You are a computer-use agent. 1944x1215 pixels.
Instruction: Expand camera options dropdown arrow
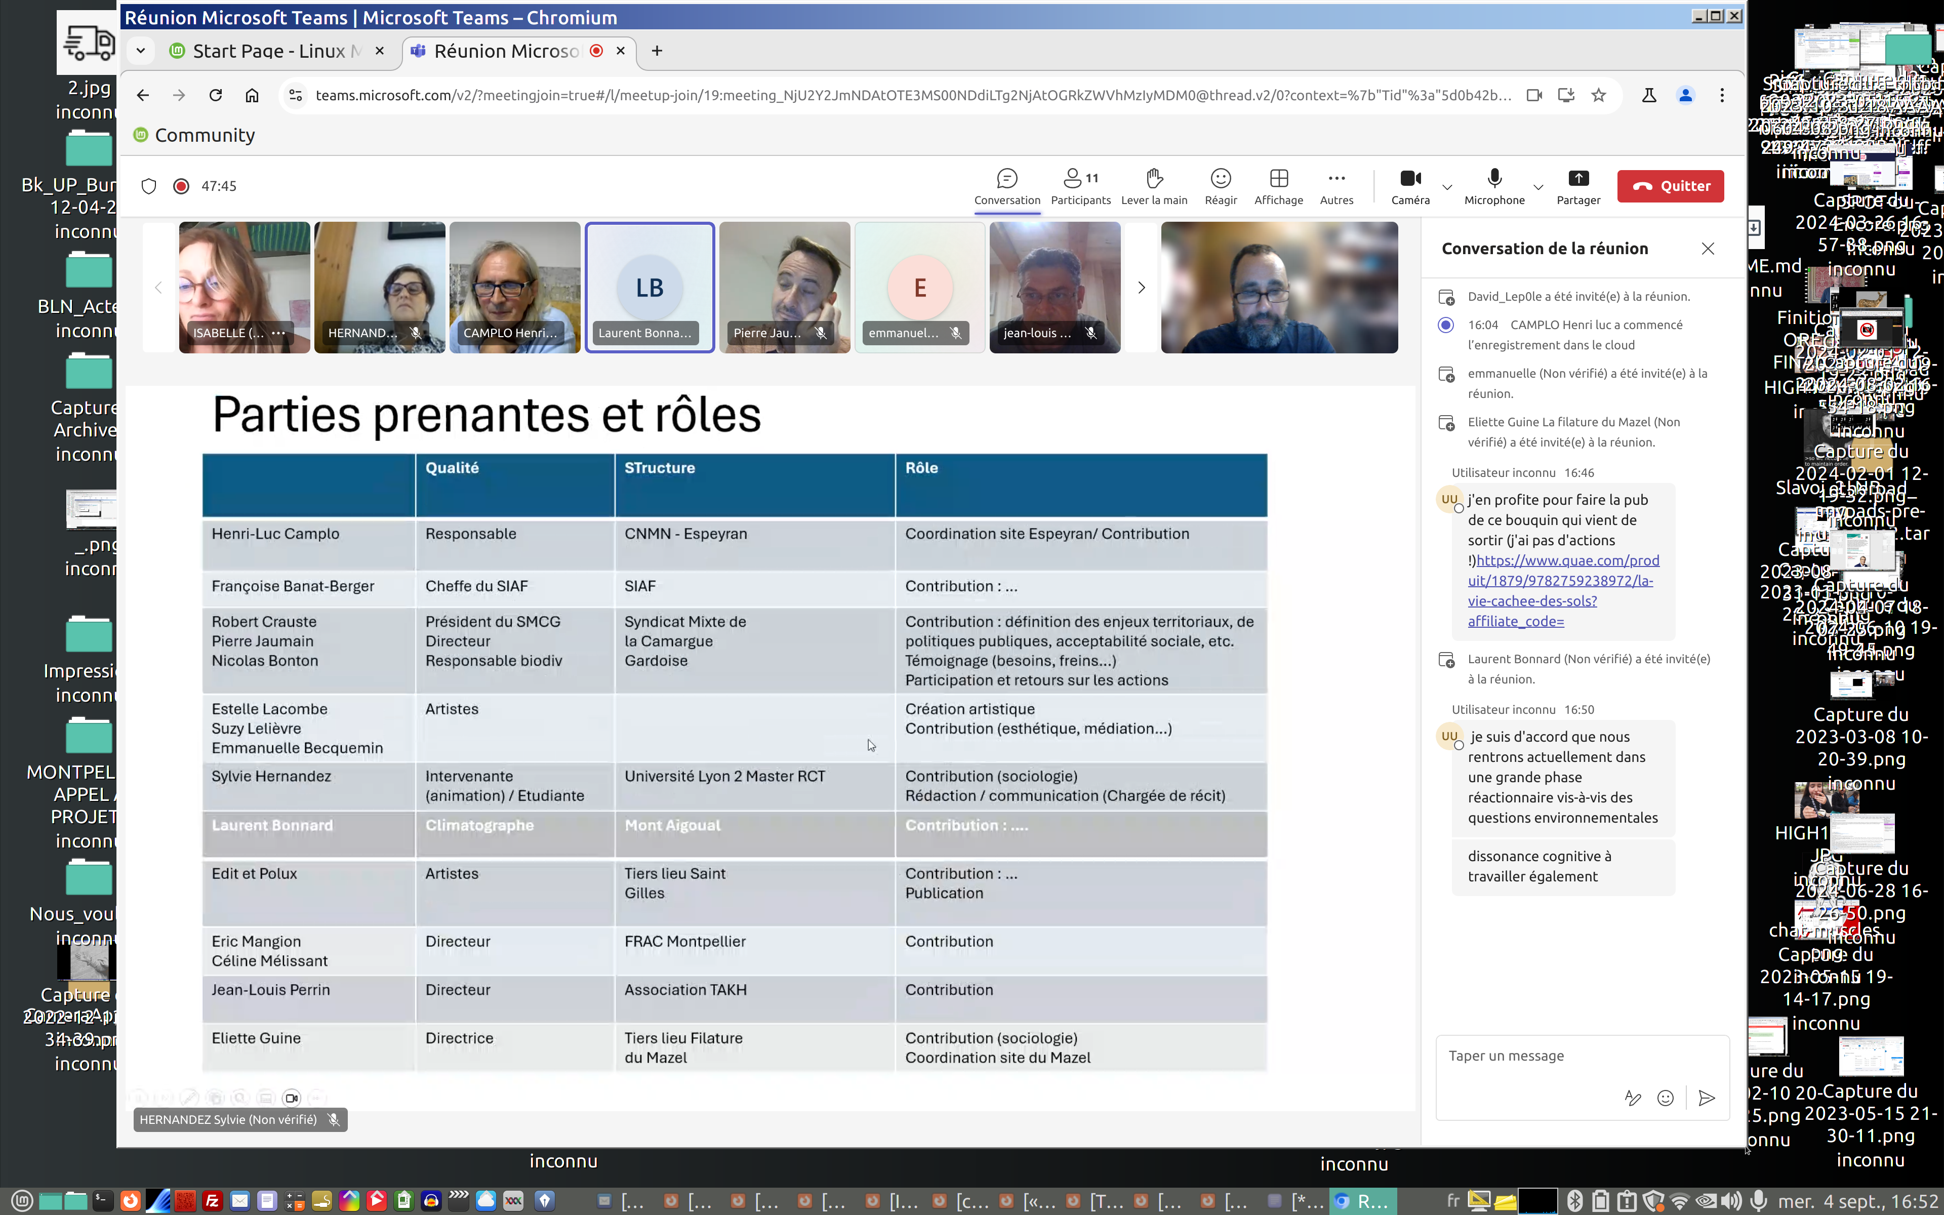[x=1447, y=187]
